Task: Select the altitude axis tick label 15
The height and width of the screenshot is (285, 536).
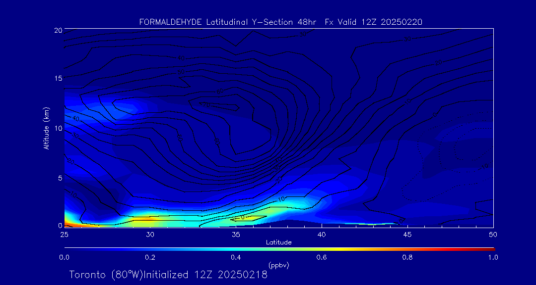Action: pos(58,78)
